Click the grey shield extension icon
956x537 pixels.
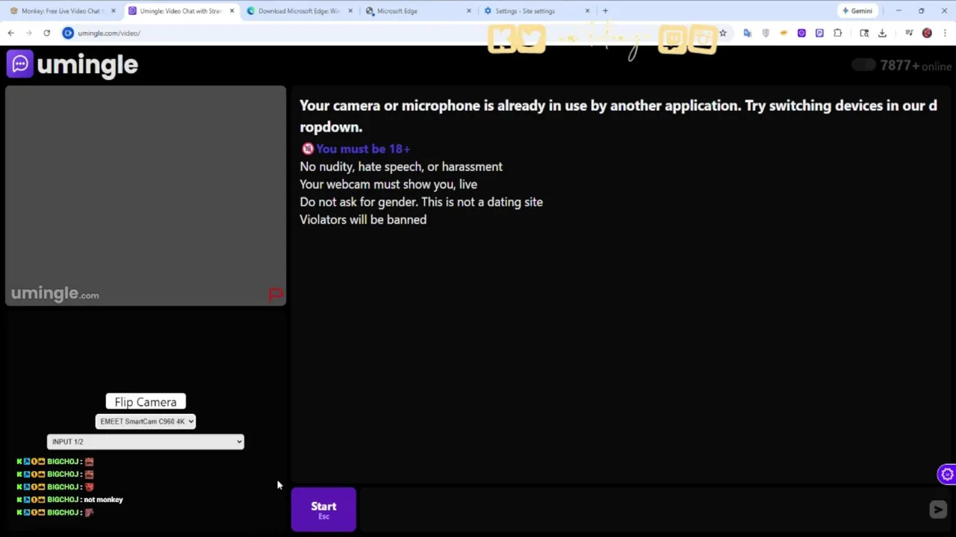(x=766, y=33)
